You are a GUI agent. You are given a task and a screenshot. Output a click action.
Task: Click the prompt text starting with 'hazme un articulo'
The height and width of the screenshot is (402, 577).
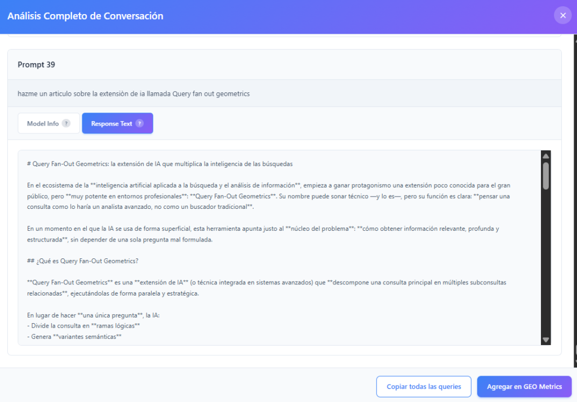[134, 93]
